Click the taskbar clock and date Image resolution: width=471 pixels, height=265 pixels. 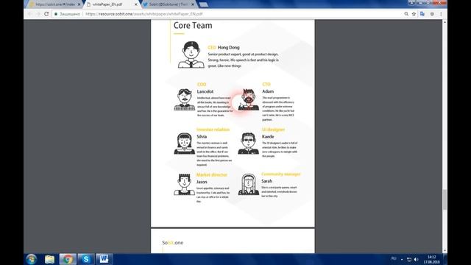tap(432, 259)
